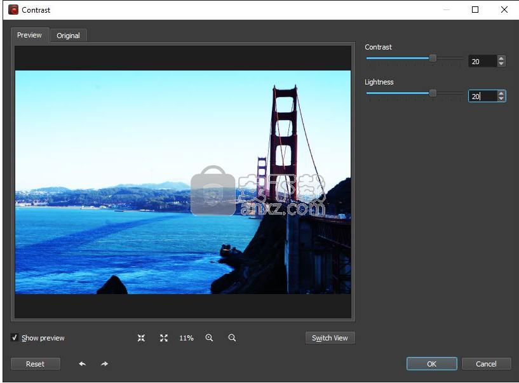Viewport: 519px width, 383px height.
Task: Close the Contrast dialog window
Action: (504, 10)
